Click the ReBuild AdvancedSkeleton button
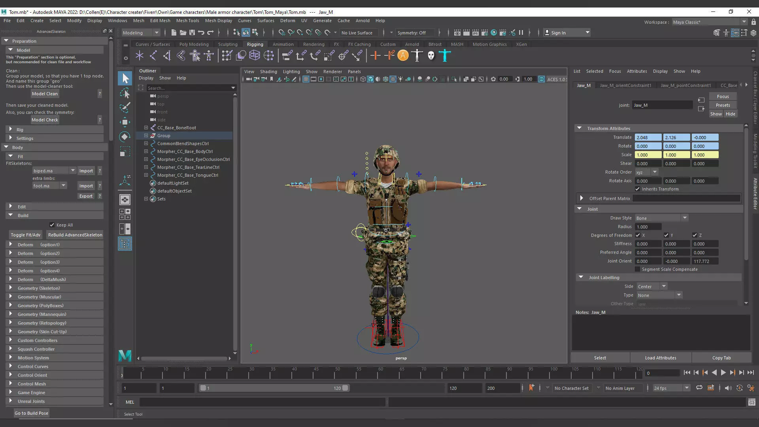Screen dimensions: 759x427 coord(75,235)
